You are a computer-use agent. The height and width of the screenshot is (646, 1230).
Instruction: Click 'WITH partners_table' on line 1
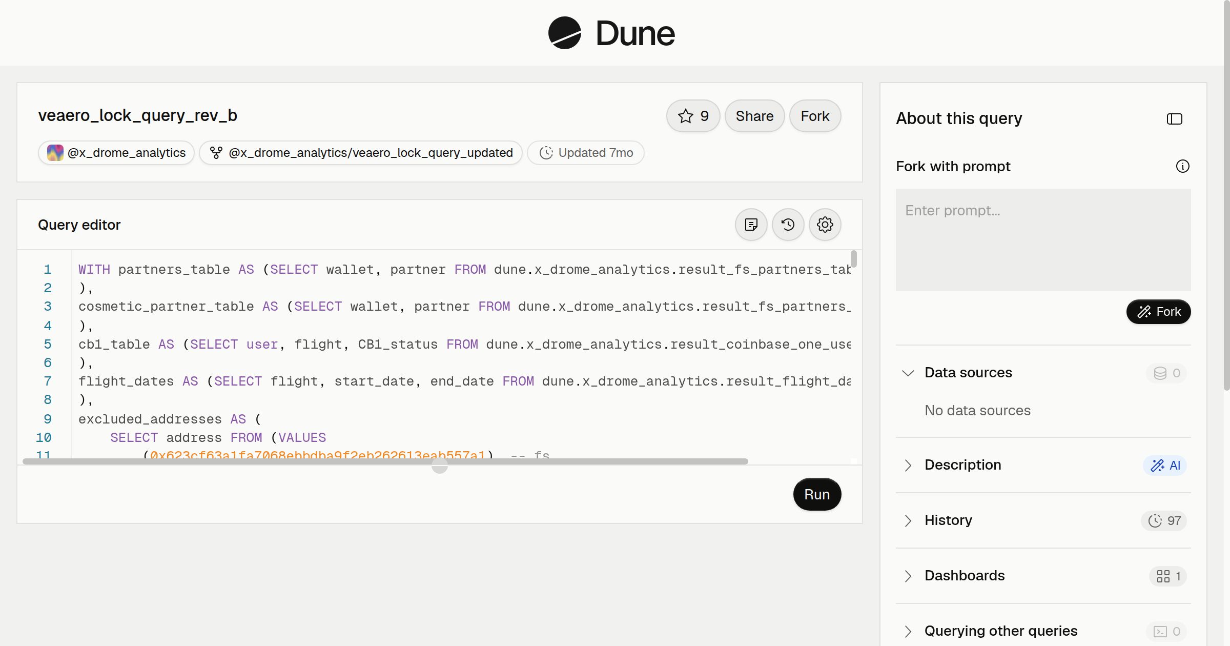[x=154, y=270]
